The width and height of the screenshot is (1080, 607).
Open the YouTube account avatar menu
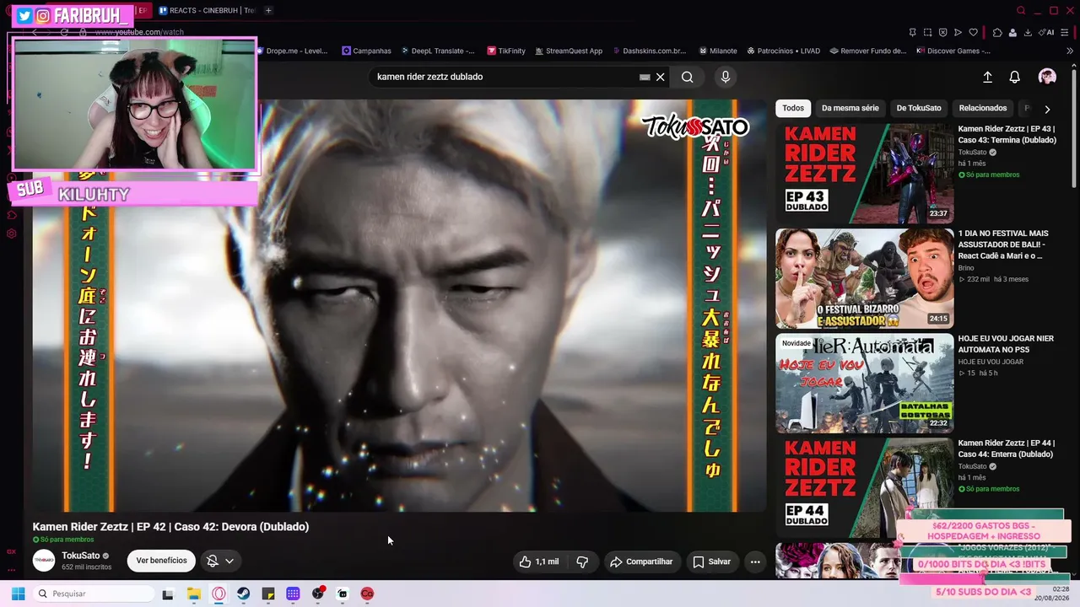coord(1047,77)
